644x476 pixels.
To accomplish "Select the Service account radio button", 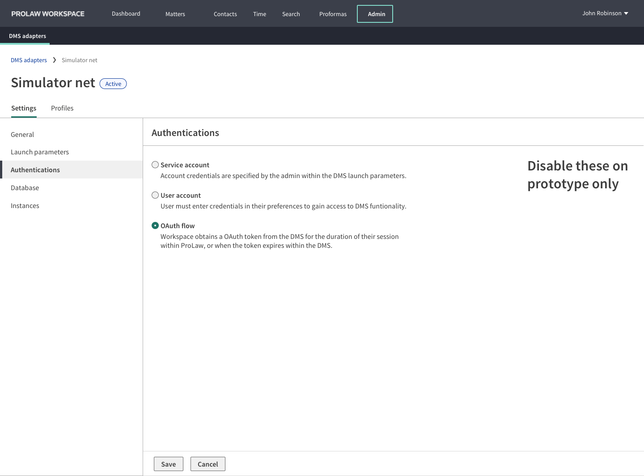I will [x=155, y=165].
